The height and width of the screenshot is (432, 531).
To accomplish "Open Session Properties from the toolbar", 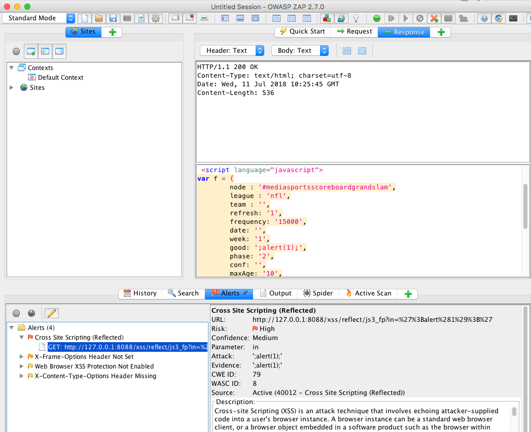I will (x=141, y=18).
